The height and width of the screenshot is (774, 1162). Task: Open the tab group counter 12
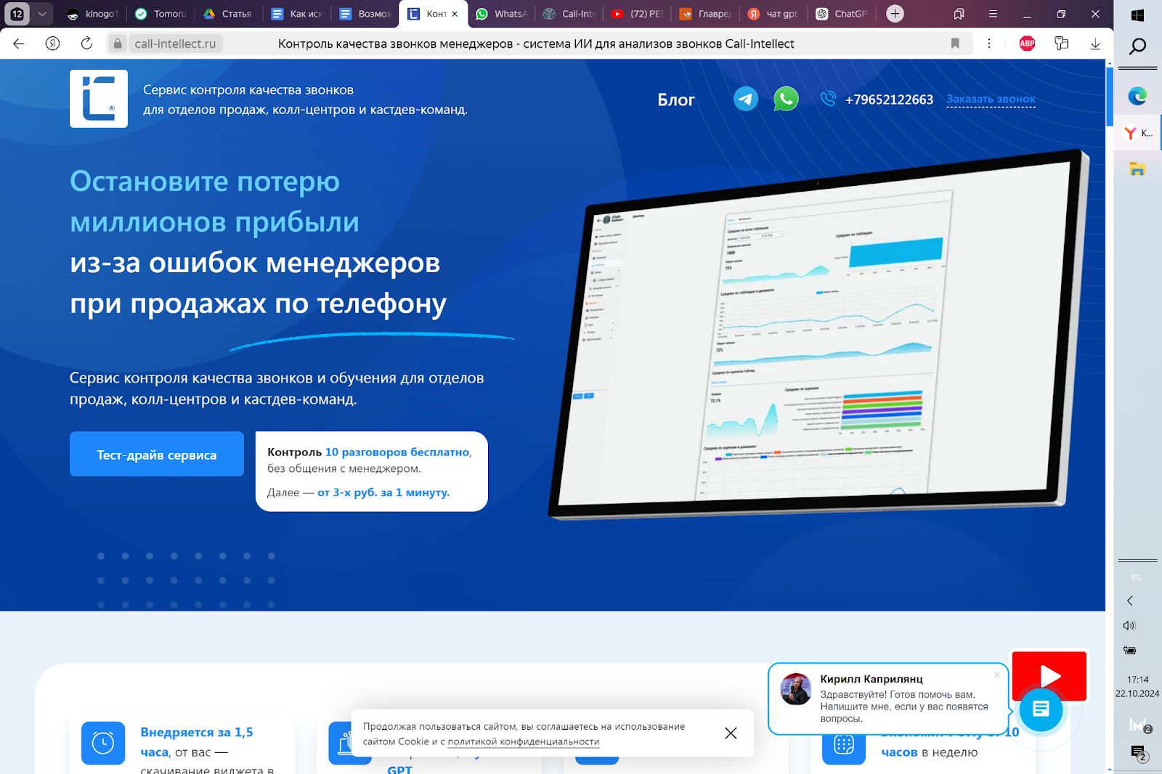(17, 14)
